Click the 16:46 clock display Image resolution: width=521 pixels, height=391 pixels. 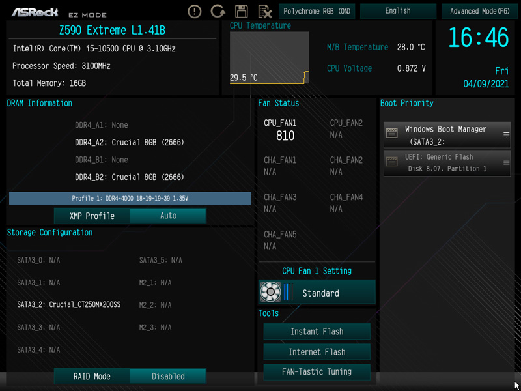[x=479, y=38]
